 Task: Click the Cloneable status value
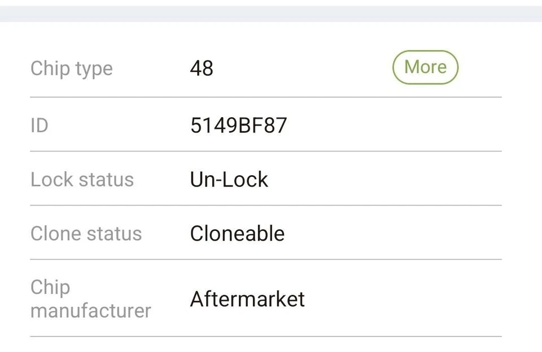(237, 234)
